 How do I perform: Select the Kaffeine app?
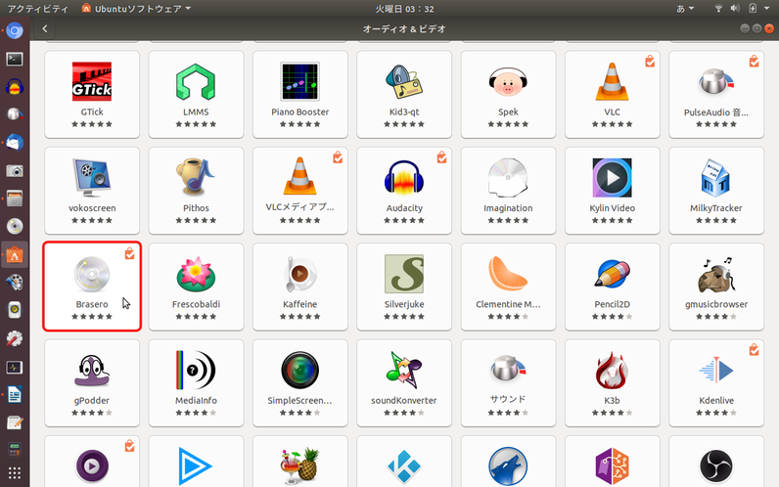click(x=300, y=287)
